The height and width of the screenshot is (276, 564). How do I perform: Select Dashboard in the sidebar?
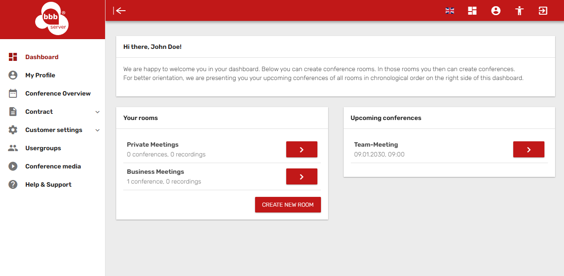[42, 57]
